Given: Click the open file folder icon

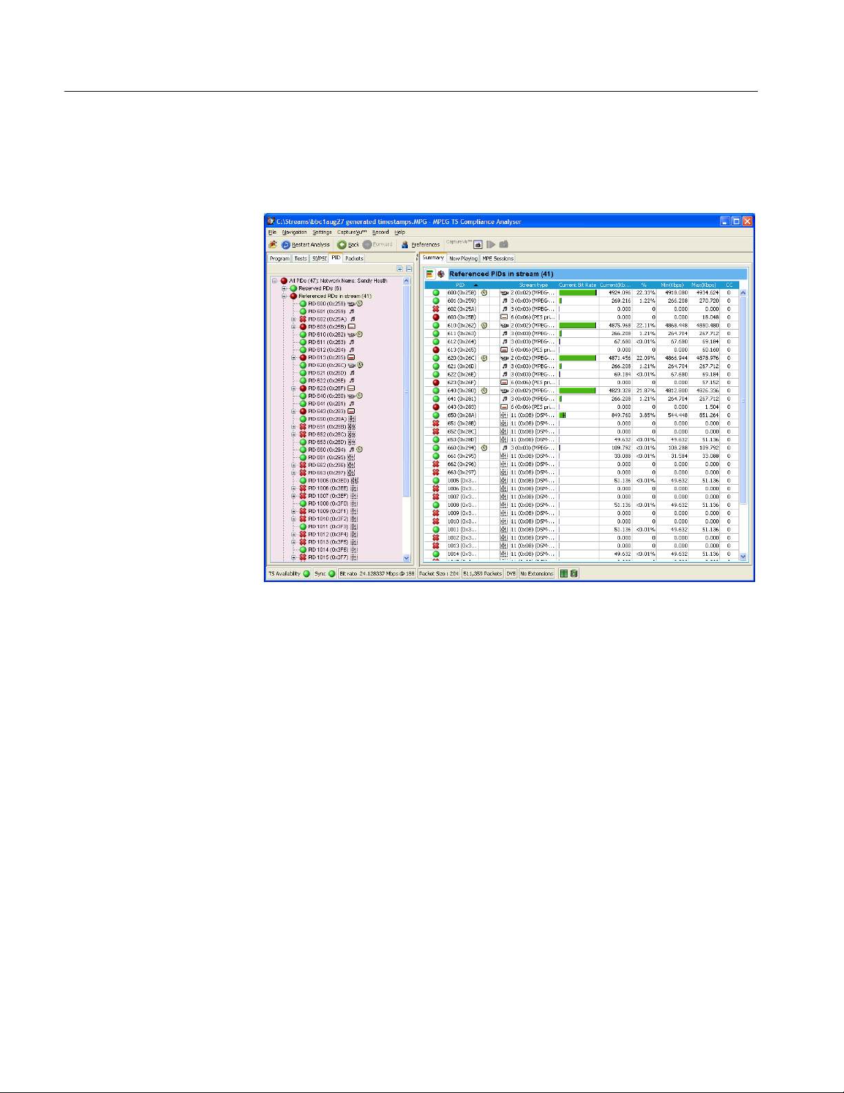Looking at the screenshot, I should pyautogui.click(x=273, y=245).
